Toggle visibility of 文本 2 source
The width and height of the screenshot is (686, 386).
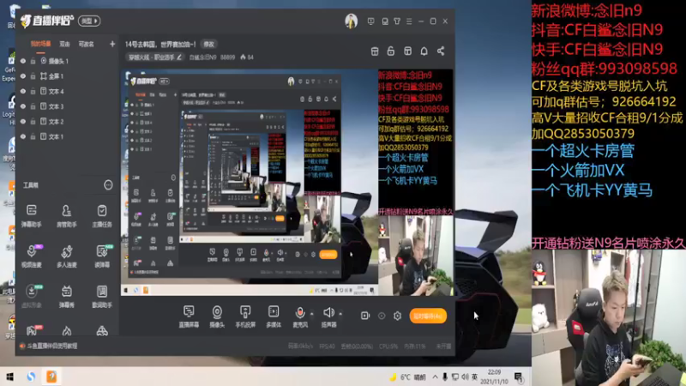23,122
